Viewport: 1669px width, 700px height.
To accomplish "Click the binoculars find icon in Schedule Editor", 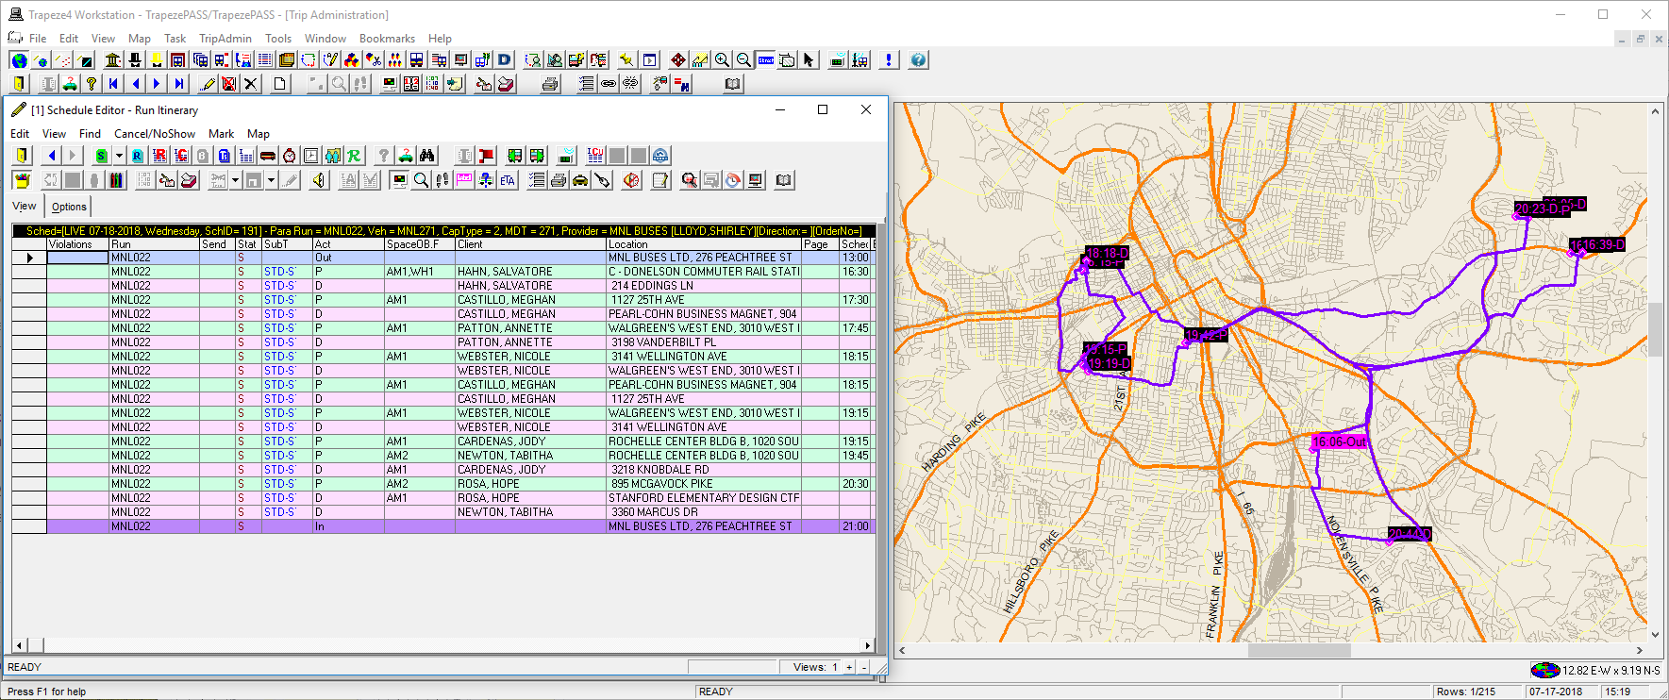I will click(x=427, y=156).
